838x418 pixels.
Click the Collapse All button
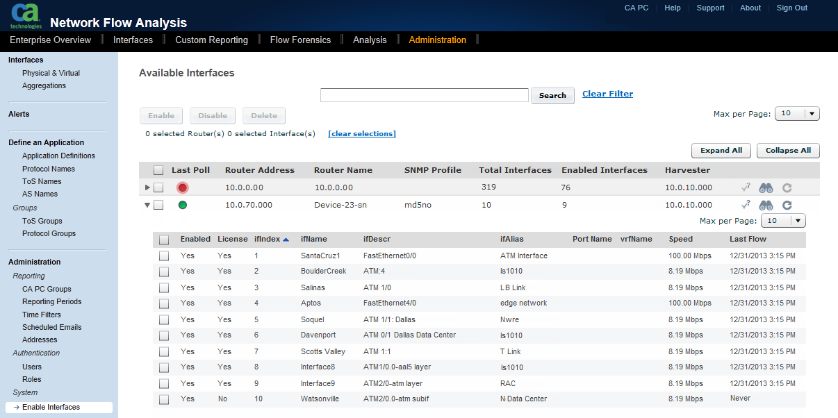click(788, 151)
